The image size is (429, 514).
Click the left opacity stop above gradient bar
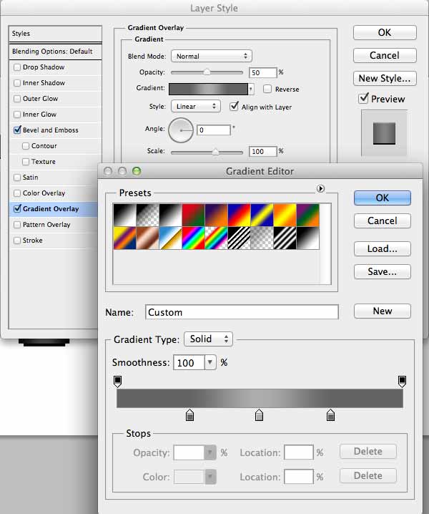pyautogui.click(x=117, y=382)
